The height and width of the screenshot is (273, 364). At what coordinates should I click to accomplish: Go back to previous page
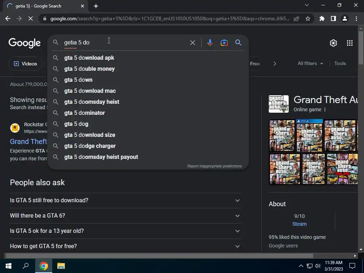[8, 18]
